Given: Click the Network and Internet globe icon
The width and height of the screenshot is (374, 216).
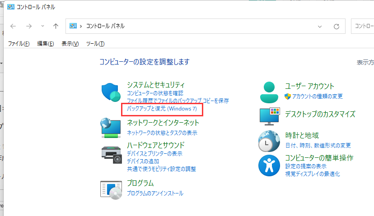Looking at the screenshot, I should click(110, 128).
